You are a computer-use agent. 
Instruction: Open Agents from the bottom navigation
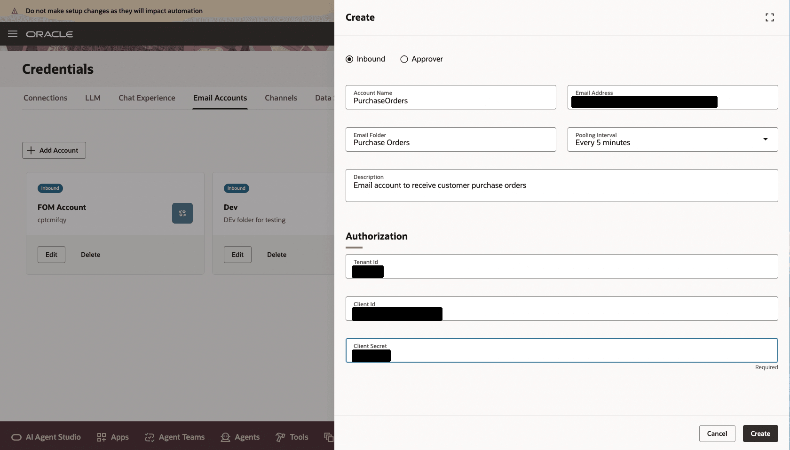(x=240, y=437)
